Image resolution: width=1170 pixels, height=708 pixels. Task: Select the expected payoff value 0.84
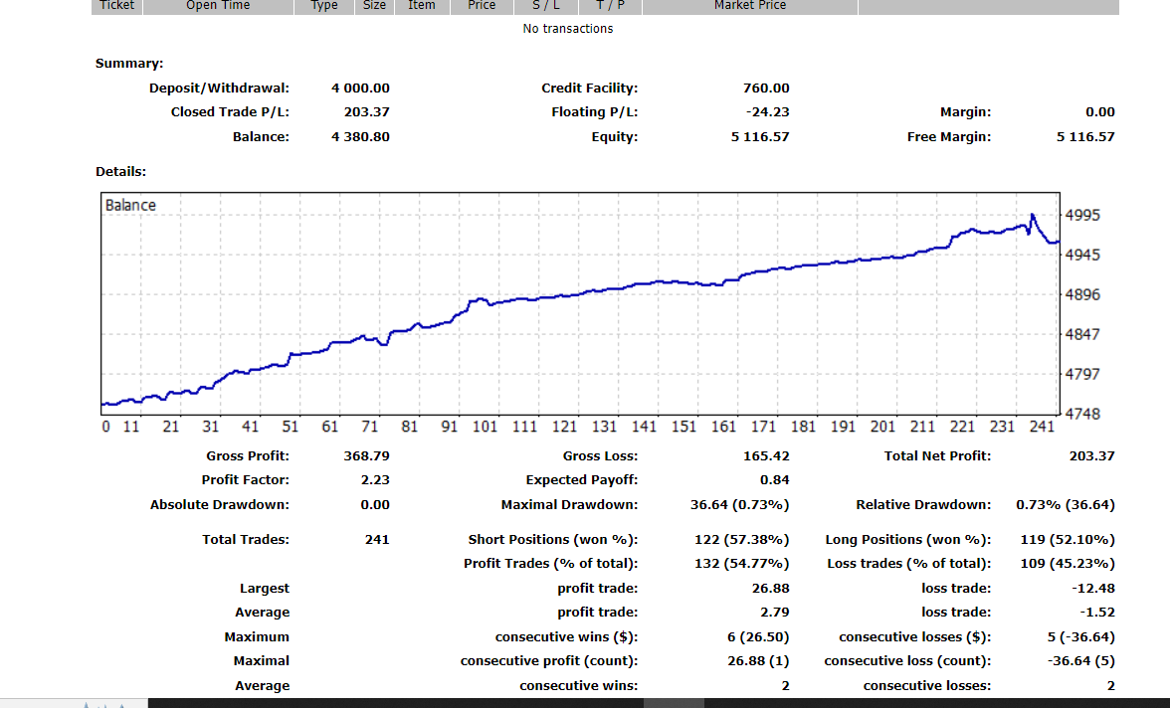coord(774,479)
